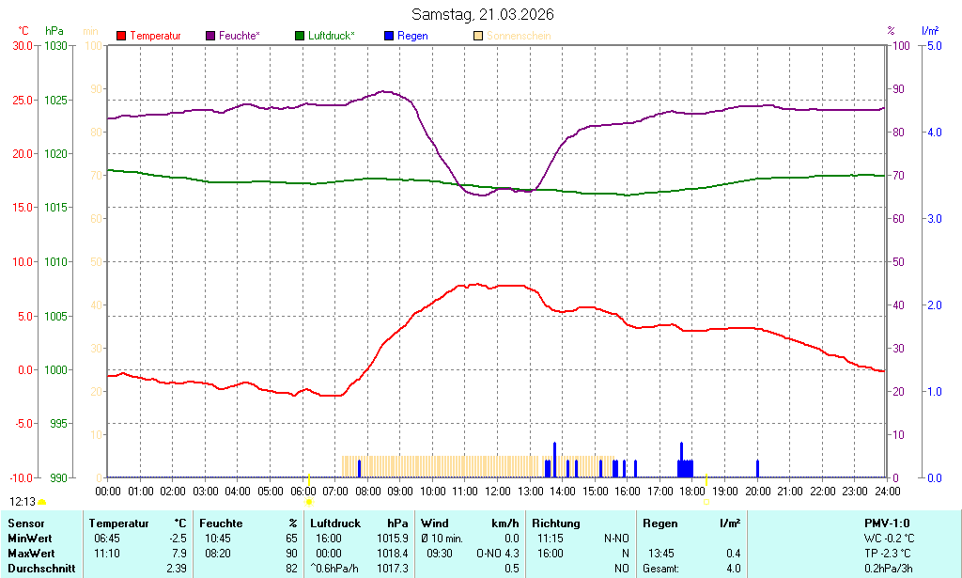
Task: Click the blue Regen legend swatch
Action: point(389,36)
